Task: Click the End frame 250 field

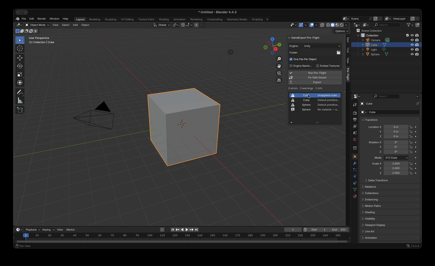Action: [339, 230]
